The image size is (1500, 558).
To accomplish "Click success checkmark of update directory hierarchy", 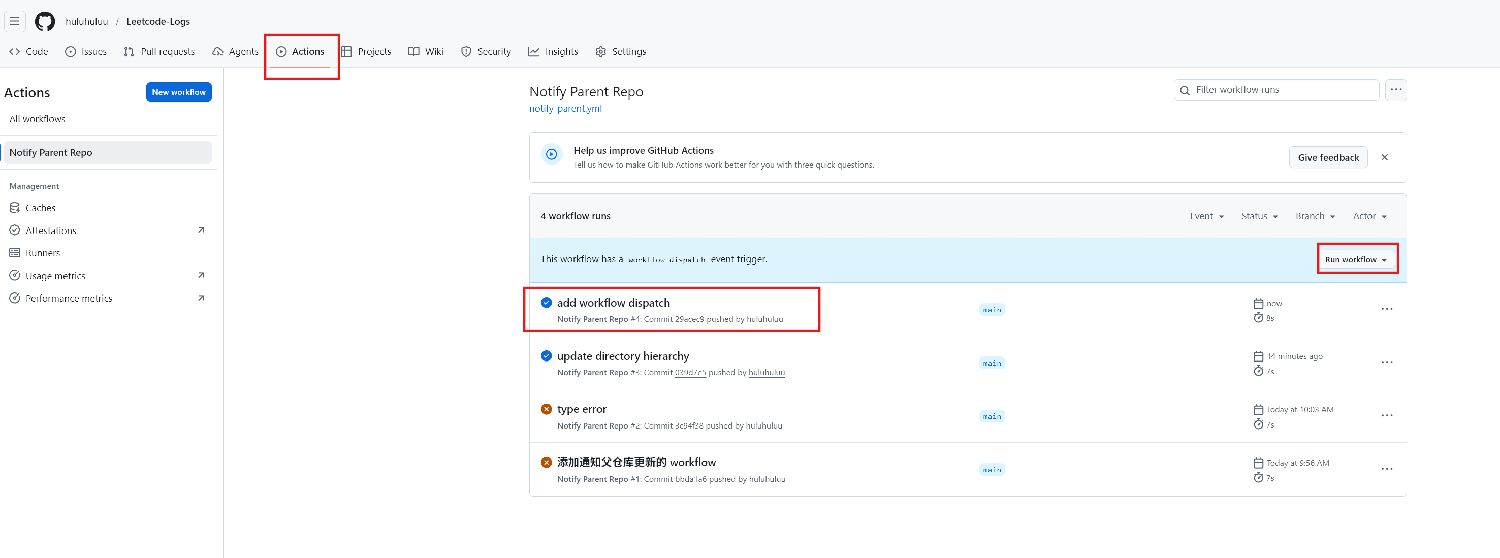I will 546,356.
